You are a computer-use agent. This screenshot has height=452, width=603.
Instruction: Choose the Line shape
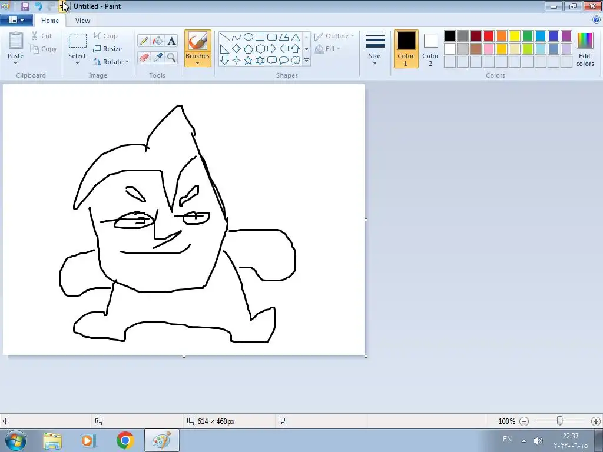tap(224, 37)
